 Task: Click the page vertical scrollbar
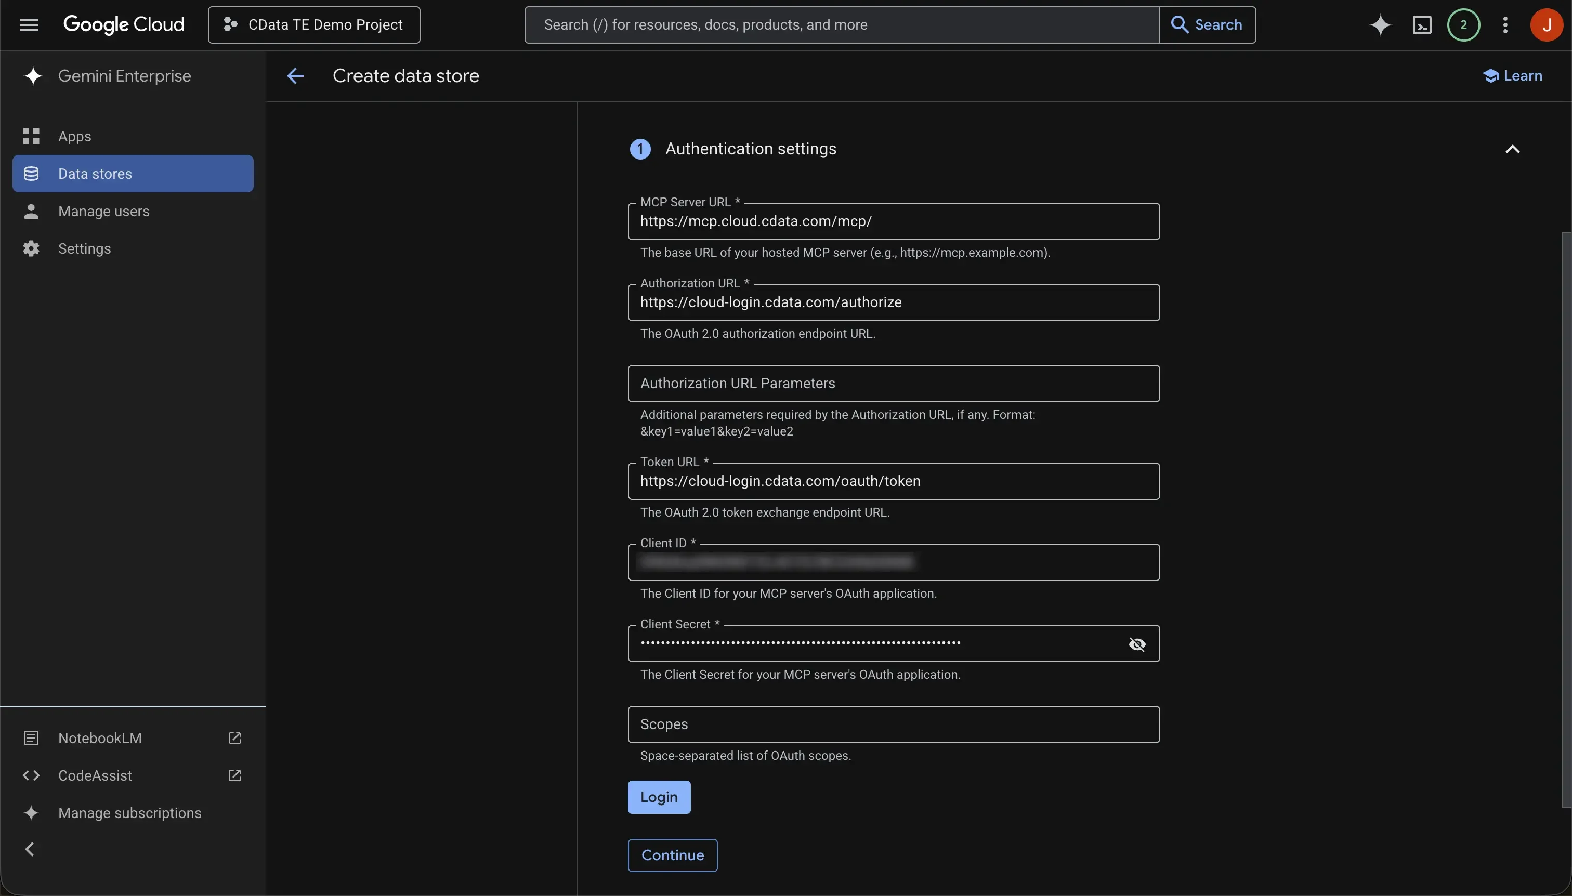(1566, 519)
